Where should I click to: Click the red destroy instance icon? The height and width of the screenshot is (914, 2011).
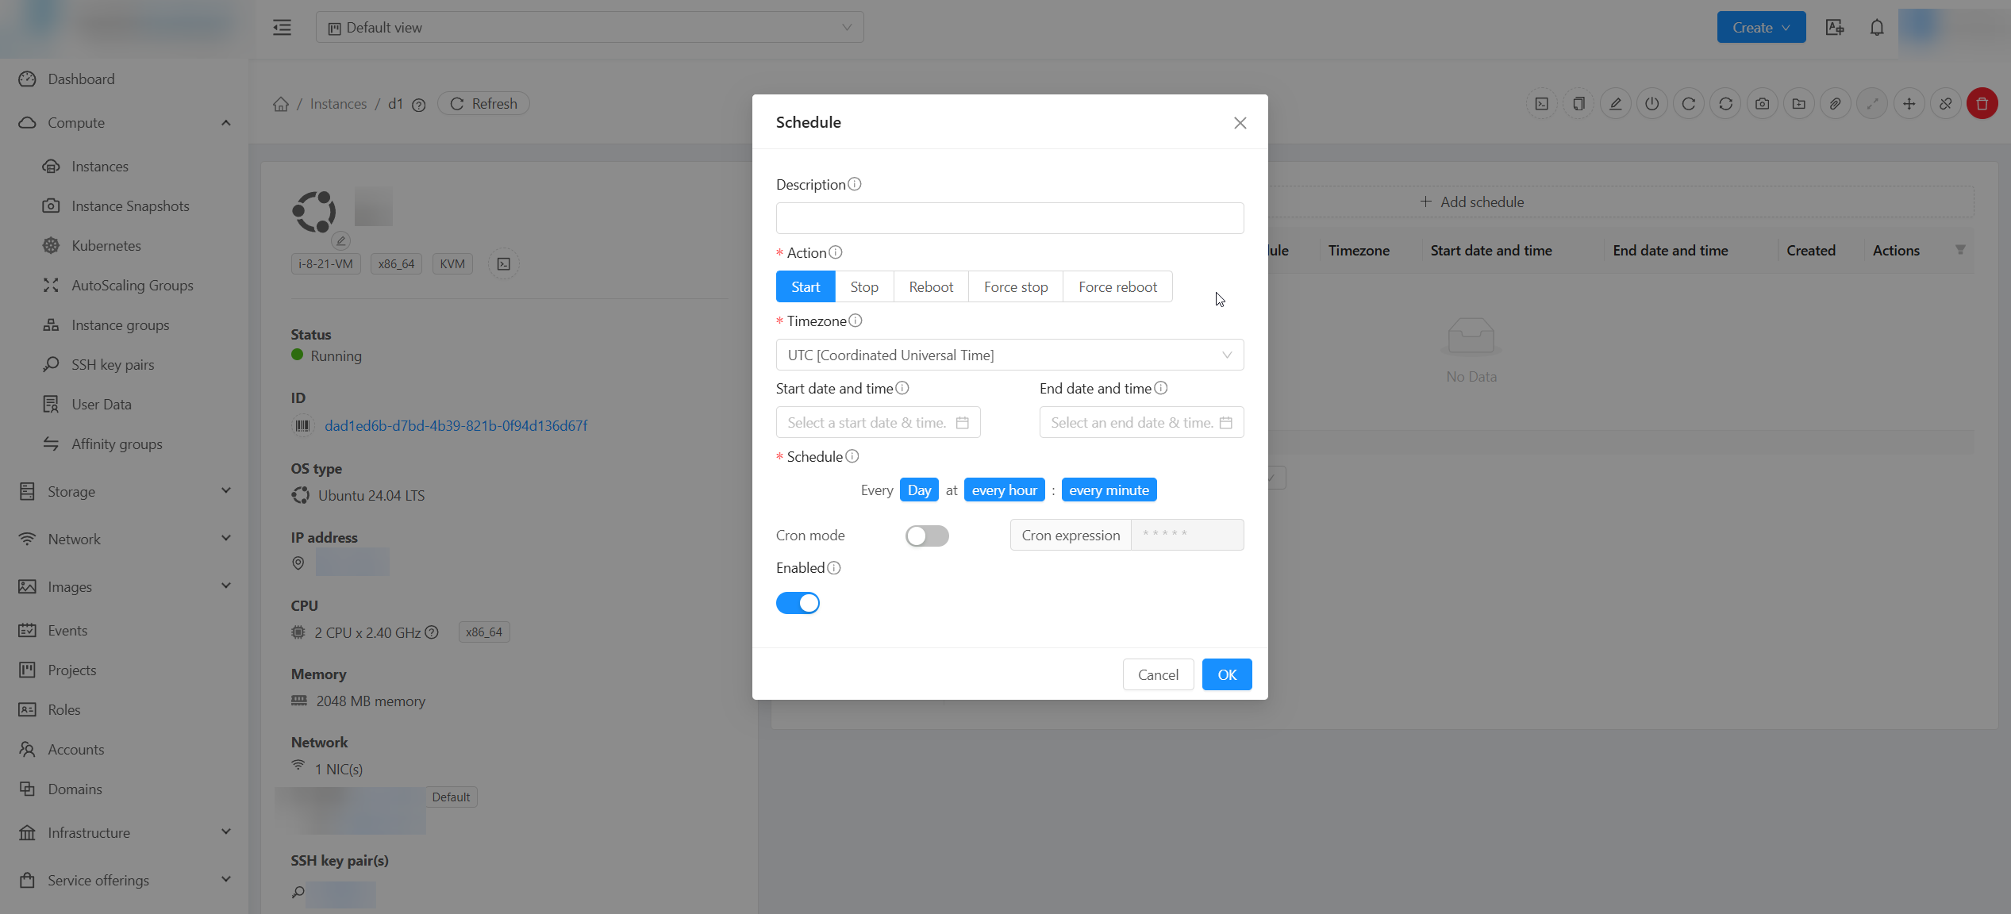(x=1982, y=104)
